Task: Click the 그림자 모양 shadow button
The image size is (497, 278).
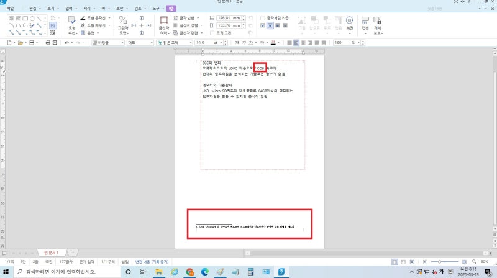Action: (123, 25)
